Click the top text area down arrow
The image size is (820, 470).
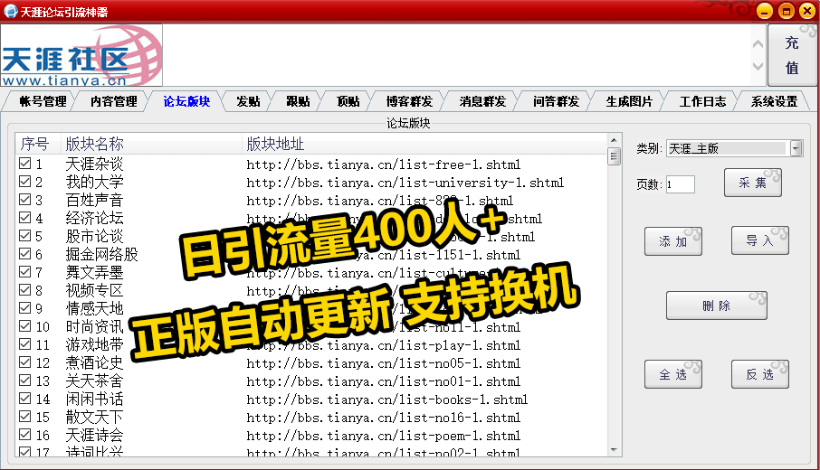[x=758, y=66]
